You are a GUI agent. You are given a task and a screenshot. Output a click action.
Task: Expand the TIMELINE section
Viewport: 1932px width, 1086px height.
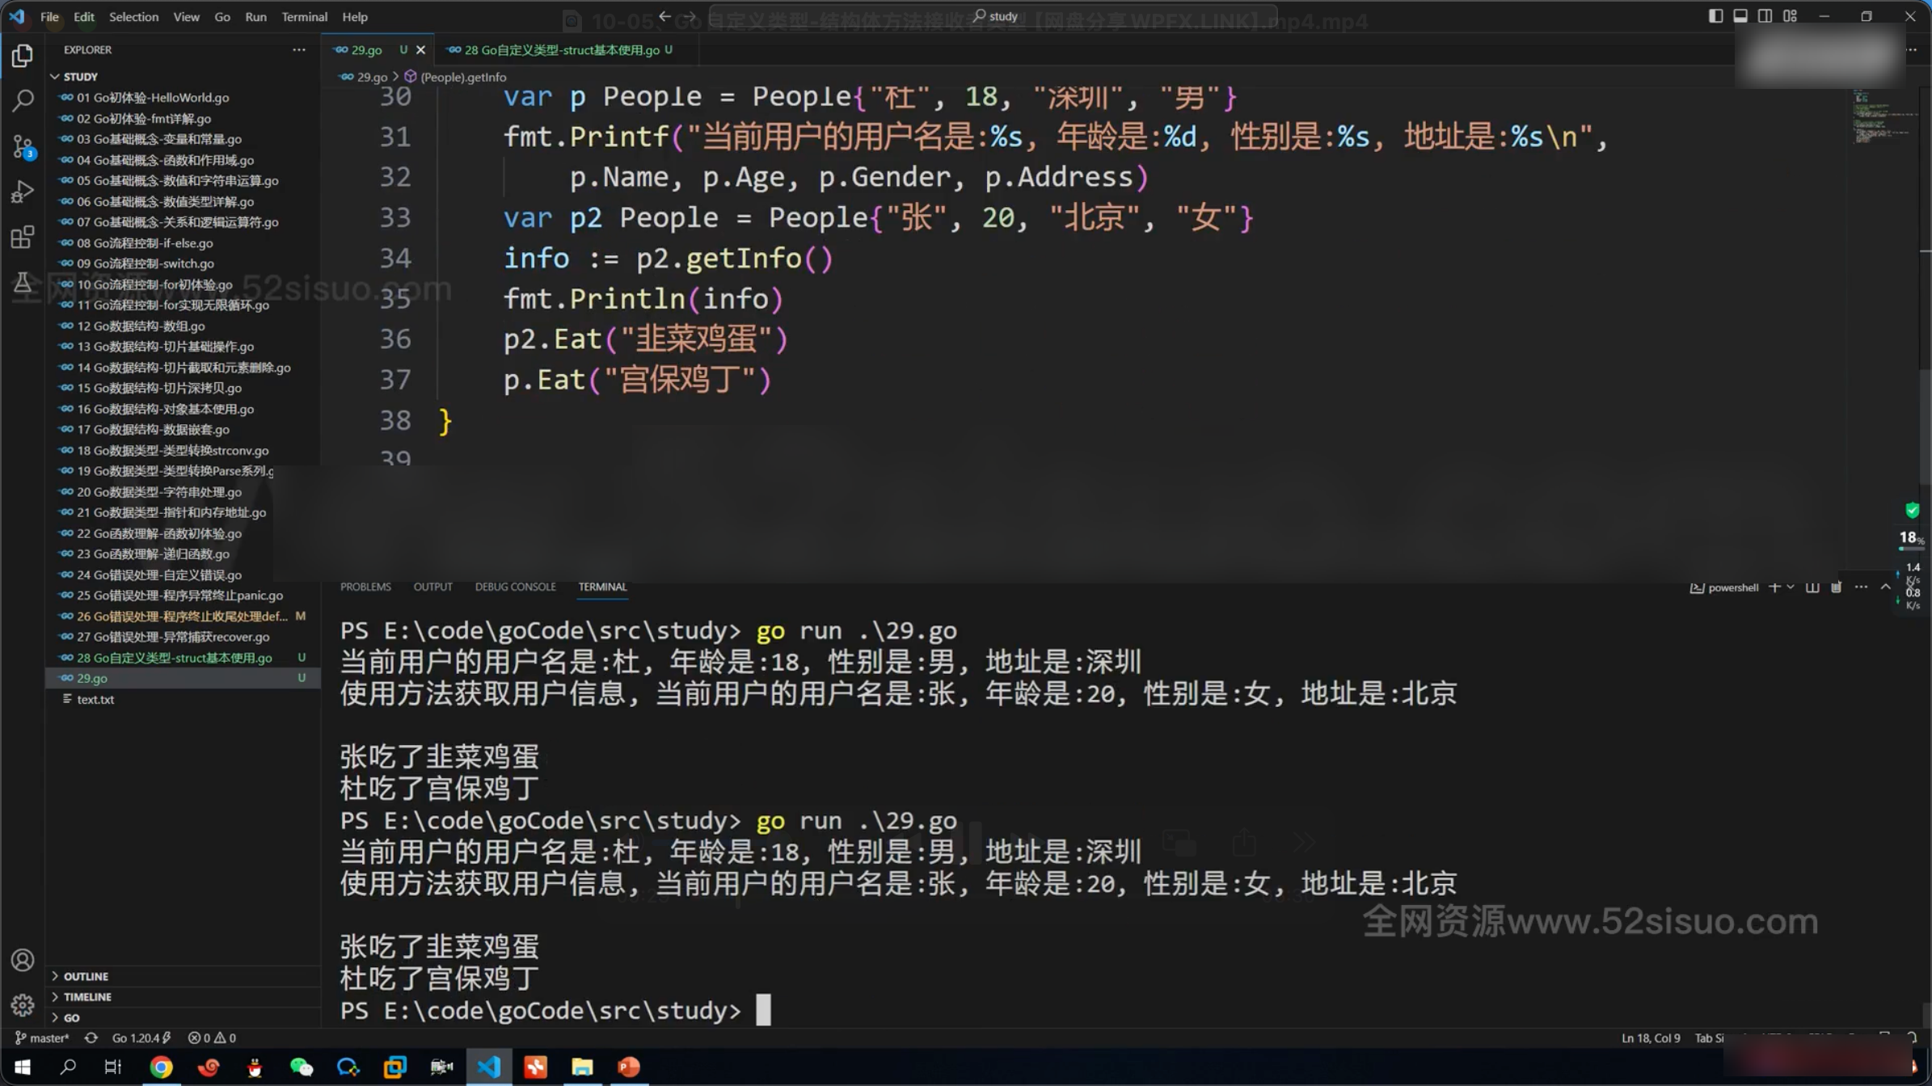pyautogui.click(x=87, y=996)
